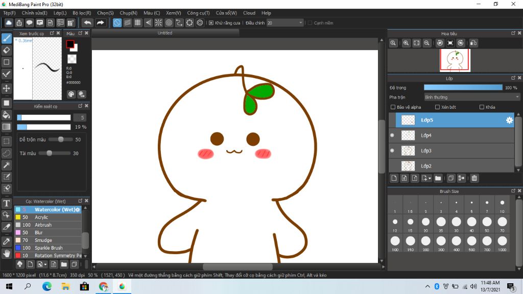Select the Move tool
The height and width of the screenshot is (294, 523).
coord(6,88)
